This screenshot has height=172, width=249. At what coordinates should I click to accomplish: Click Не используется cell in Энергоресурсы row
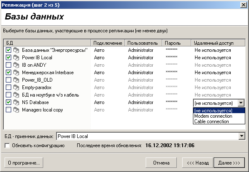[212, 50]
